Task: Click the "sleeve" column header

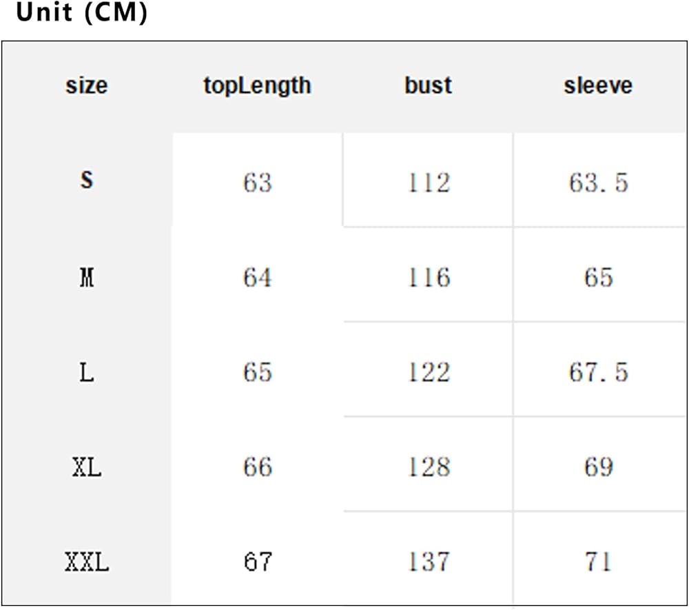Action: tap(598, 85)
